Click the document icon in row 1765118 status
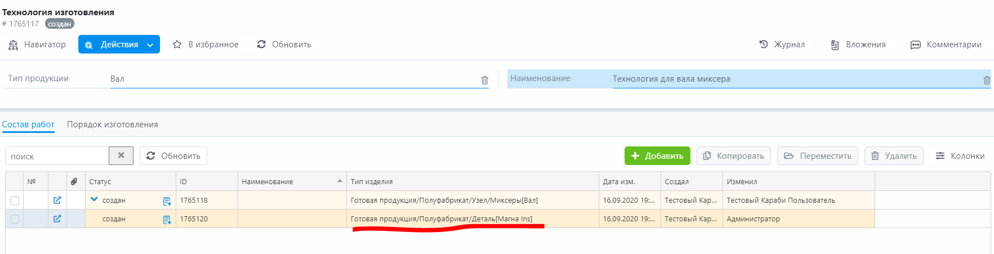Screen dimensions: 994x254 pyautogui.click(x=167, y=201)
